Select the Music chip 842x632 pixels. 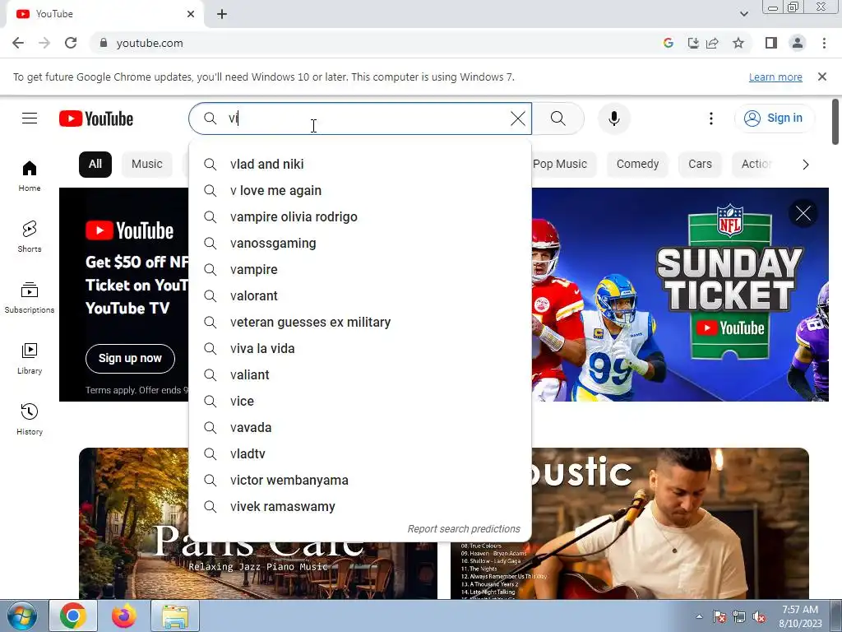pos(147,165)
